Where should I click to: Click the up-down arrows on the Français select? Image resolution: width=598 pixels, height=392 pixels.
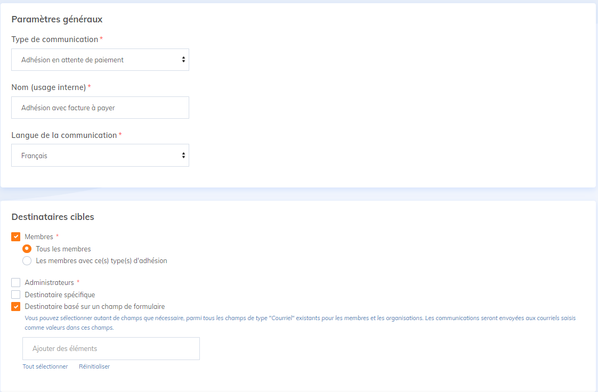point(183,156)
